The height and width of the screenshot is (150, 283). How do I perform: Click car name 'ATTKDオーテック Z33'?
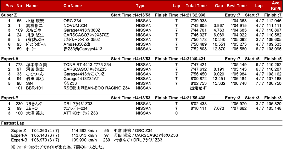[x=81, y=113]
